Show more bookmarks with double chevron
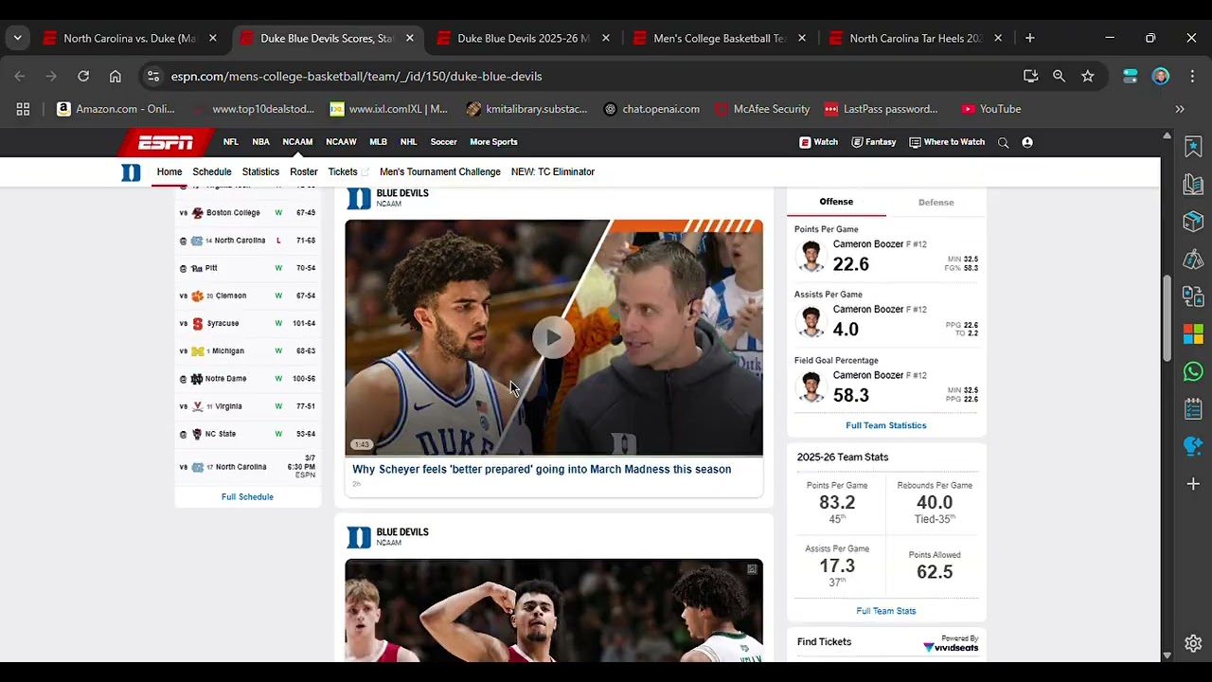This screenshot has width=1212, height=682. pos(1180,109)
